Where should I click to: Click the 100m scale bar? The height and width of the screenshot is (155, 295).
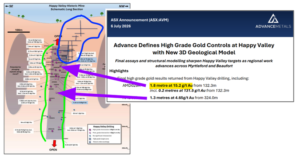click(x=19, y=32)
